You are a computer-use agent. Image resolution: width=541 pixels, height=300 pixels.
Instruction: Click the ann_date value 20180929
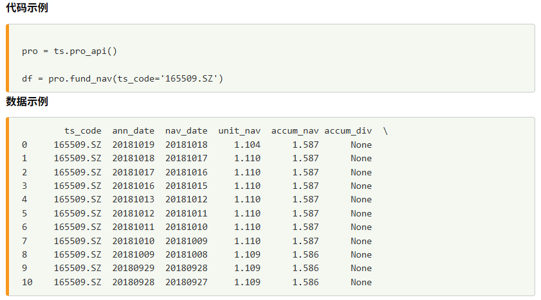click(x=133, y=268)
